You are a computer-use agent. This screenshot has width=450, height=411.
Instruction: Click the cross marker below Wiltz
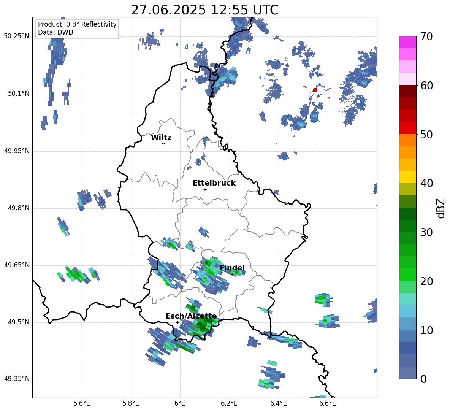(x=163, y=144)
